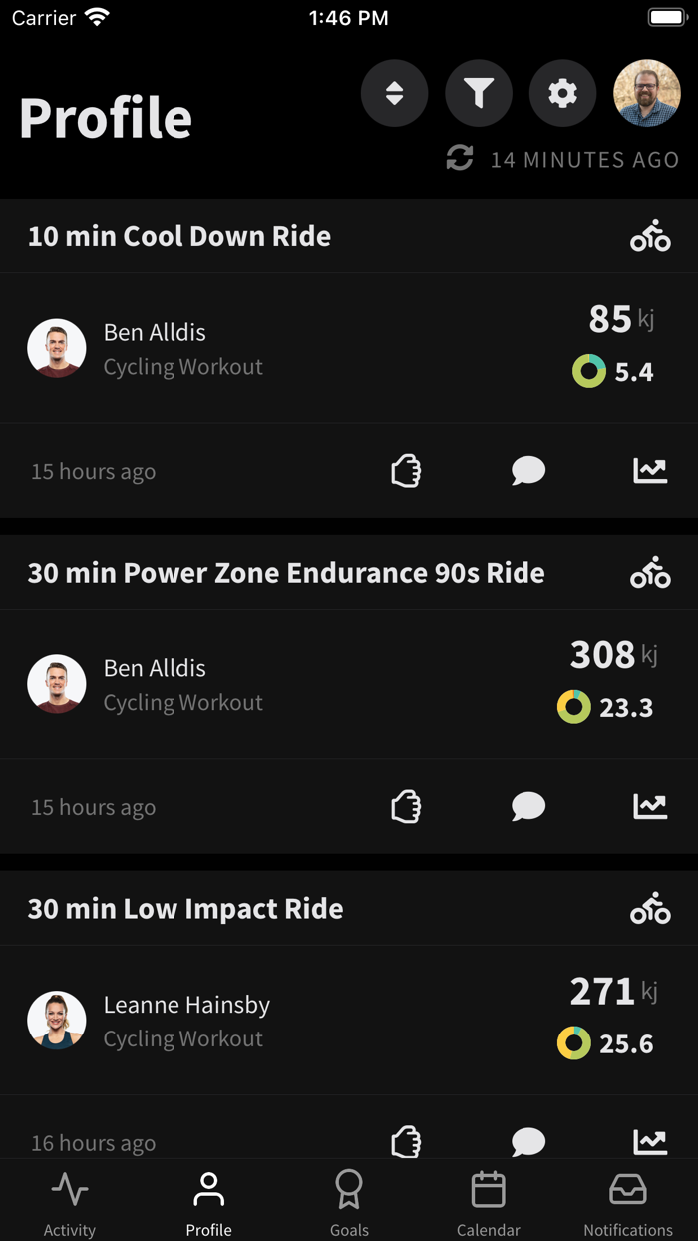High-five the 30 min Low Impact Ride
Screen dimensions: 698x1241
(x=406, y=1140)
